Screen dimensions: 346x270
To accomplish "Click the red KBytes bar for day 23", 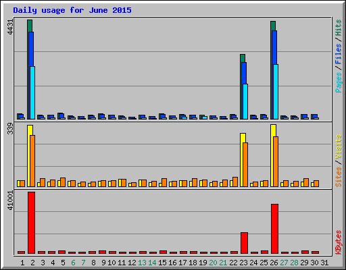I will tap(244, 243).
